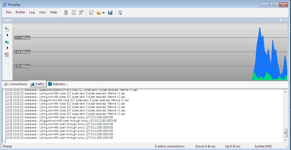Viewport: 291px width, 150px height.
Task: Click the log scrollbar thumb
Action: 286,133
